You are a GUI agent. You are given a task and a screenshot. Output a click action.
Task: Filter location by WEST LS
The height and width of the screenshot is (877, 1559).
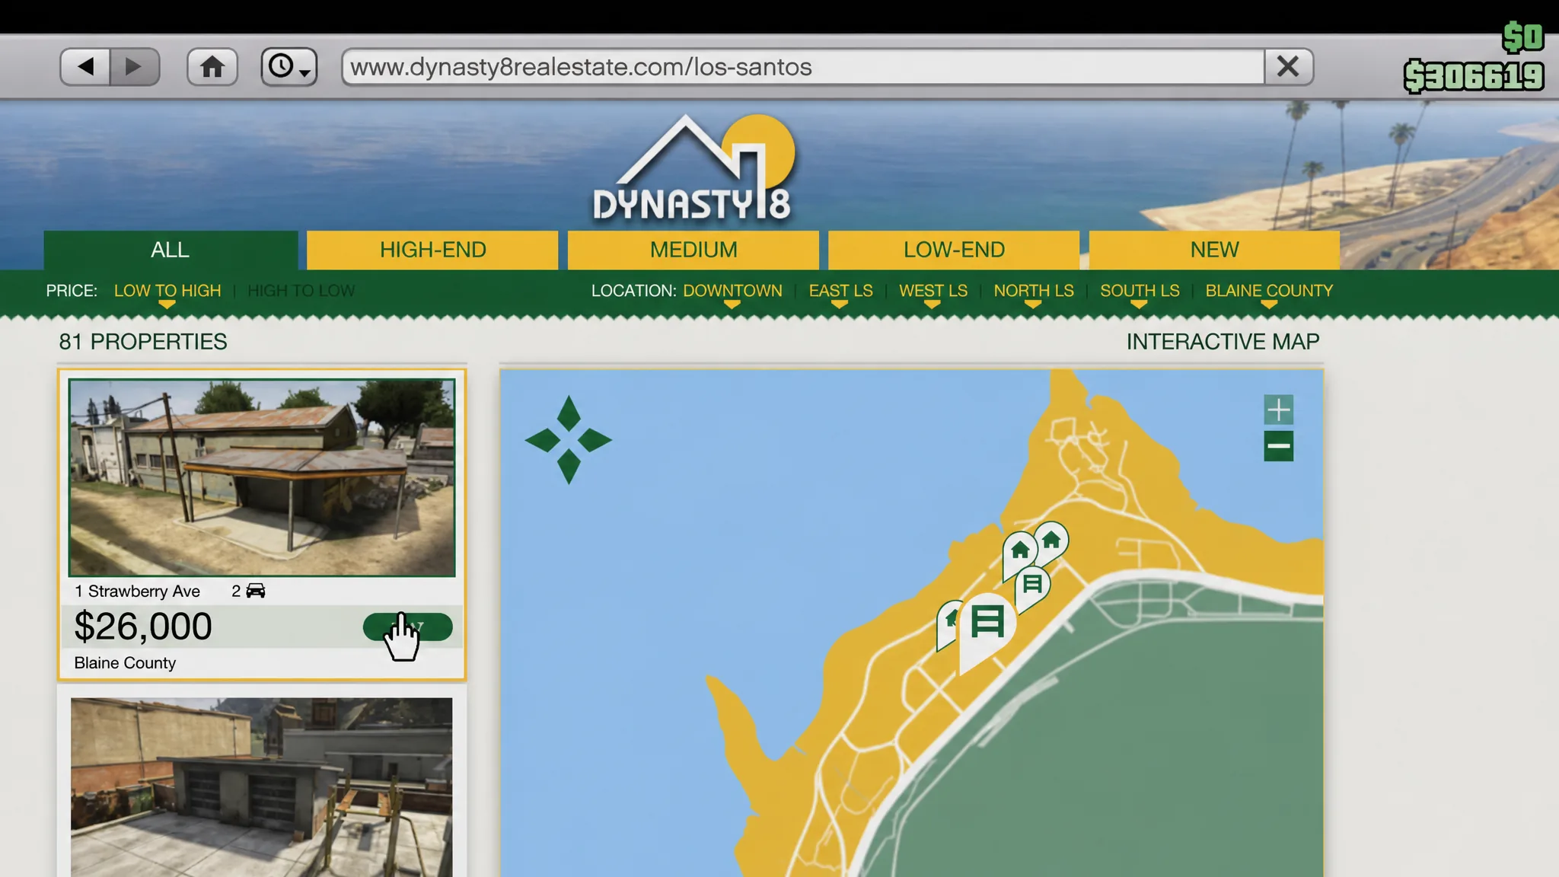933,291
